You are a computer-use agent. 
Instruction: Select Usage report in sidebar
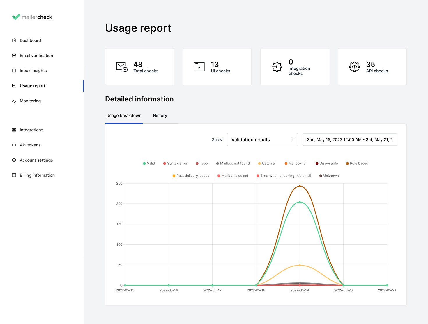tap(33, 86)
